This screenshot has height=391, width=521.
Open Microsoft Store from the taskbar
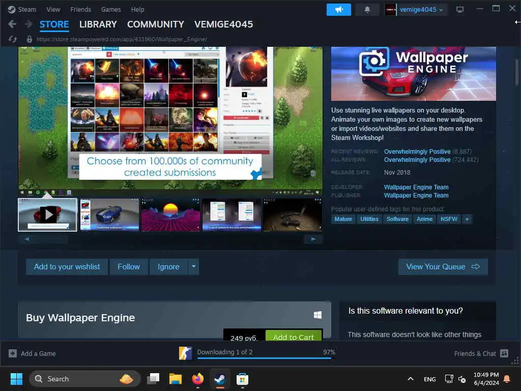tap(242, 379)
